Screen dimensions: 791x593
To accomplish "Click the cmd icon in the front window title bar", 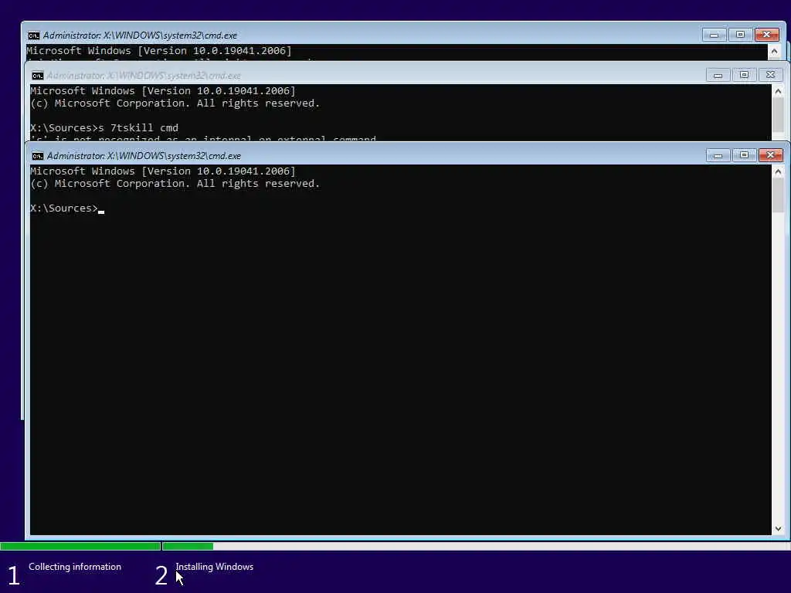I will pyautogui.click(x=37, y=156).
